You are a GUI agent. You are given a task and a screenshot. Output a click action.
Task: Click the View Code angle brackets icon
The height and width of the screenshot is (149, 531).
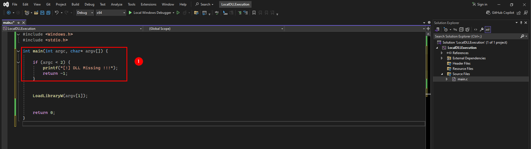(476, 30)
